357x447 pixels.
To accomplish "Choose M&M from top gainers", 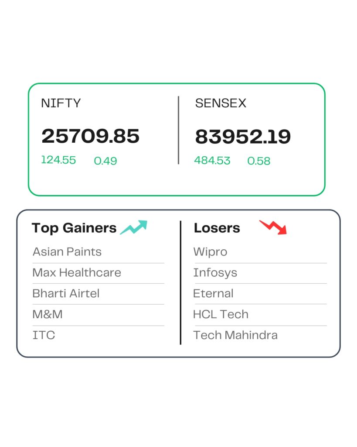I will 48,314.
